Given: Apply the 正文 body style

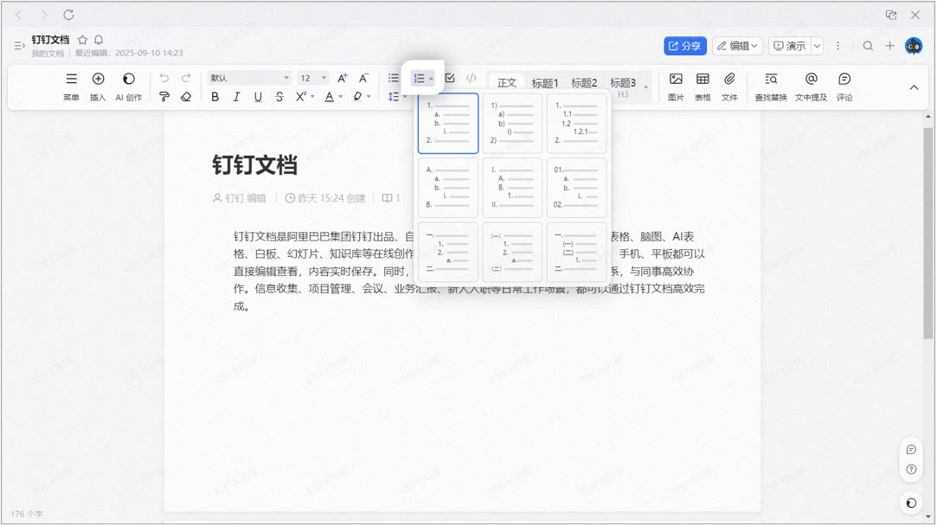Looking at the screenshot, I should 507,83.
